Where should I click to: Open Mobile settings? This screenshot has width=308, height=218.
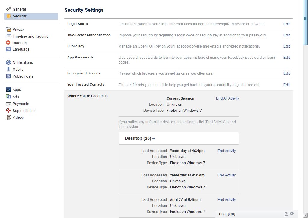[18, 69]
